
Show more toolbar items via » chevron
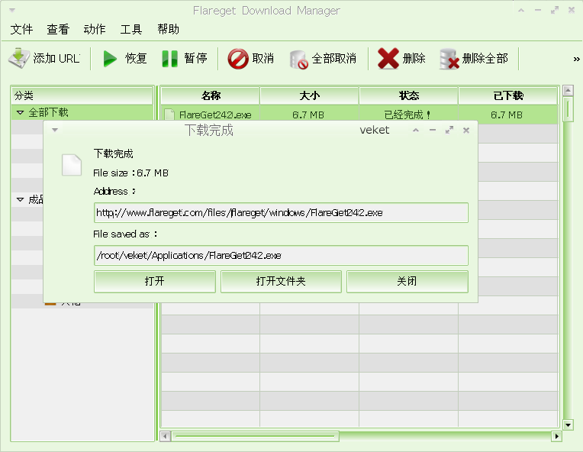point(576,59)
